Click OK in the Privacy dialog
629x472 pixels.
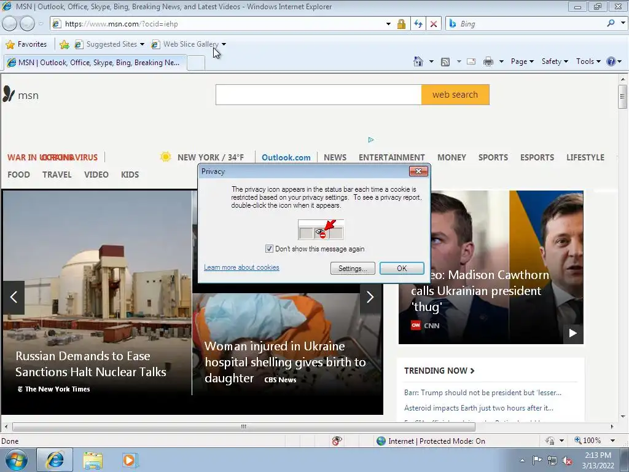tap(402, 268)
